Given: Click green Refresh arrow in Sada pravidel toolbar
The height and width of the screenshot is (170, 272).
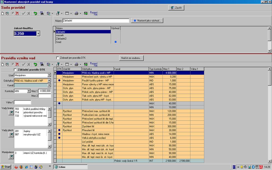Looking at the screenshot, I should point(35,13).
